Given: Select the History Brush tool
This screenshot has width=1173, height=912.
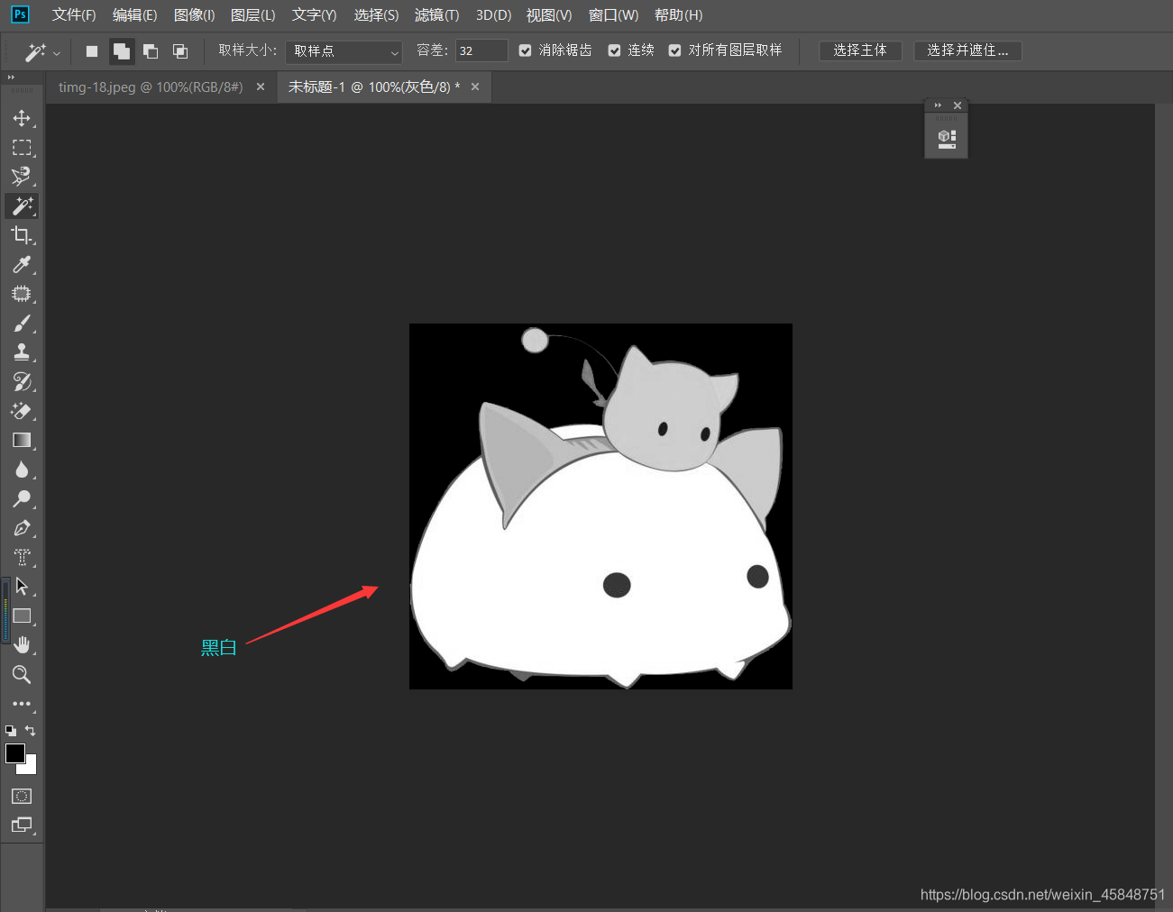Looking at the screenshot, I should (22, 381).
